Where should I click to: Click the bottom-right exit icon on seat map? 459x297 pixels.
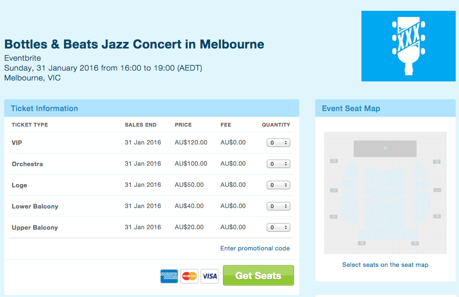415,243
